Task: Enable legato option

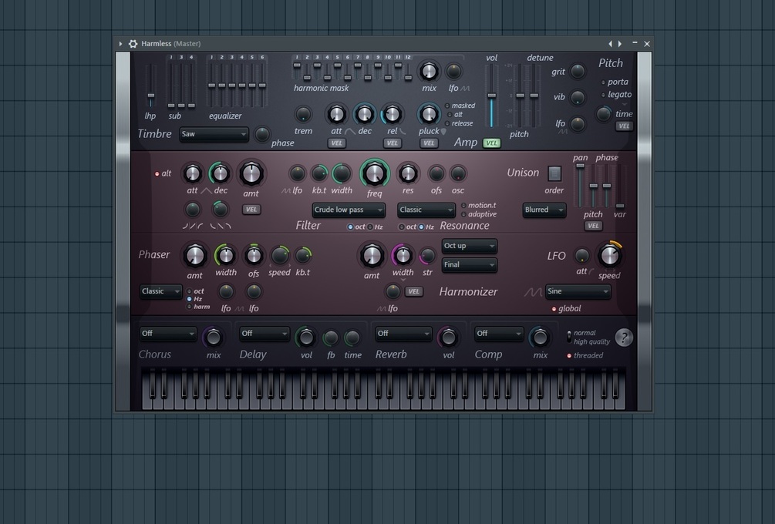Action: point(603,95)
